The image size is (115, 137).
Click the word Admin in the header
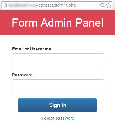(56, 23)
